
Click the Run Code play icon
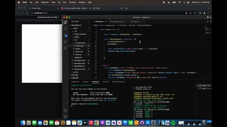click(x=207, y=22)
